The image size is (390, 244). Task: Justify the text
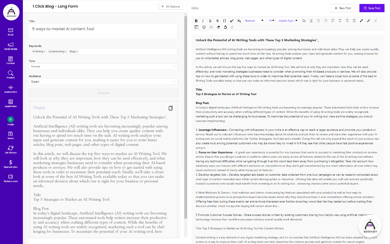click(354, 21)
